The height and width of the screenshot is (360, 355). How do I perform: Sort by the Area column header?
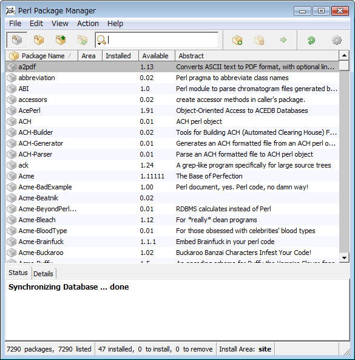pyautogui.click(x=90, y=56)
